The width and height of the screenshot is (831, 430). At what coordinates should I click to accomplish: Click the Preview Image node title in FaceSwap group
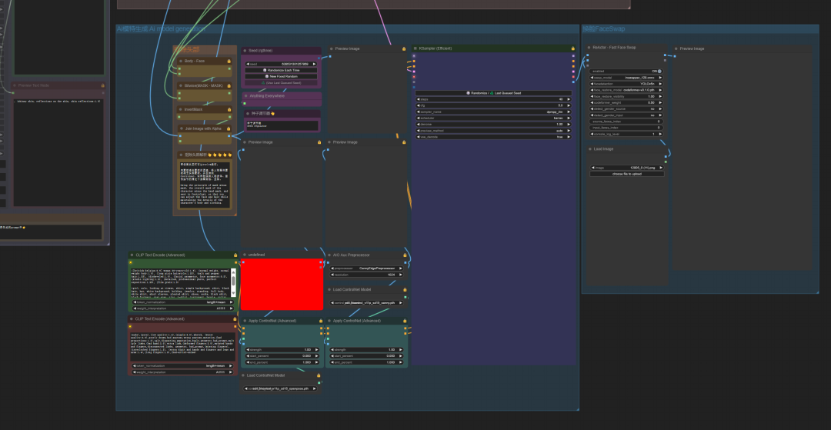pyautogui.click(x=692, y=48)
